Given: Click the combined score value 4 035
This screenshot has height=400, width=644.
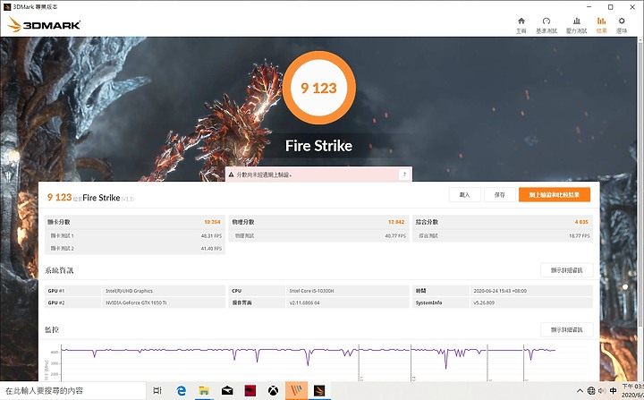Looking at the screenshot, I should pyautogui.click(x=581, y=222).
